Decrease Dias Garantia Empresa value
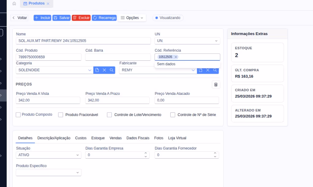The height and width of the screenshot is (187, 313). pyautogui.click(x=146, y=157)
